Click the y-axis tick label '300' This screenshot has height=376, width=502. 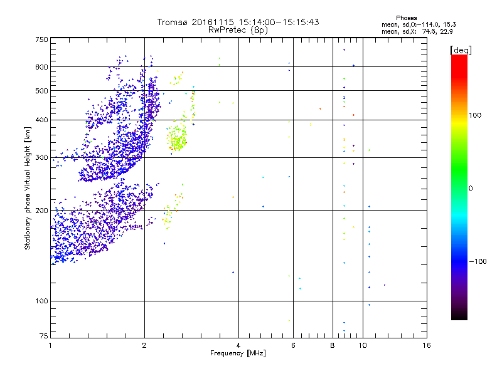[42, 158]
